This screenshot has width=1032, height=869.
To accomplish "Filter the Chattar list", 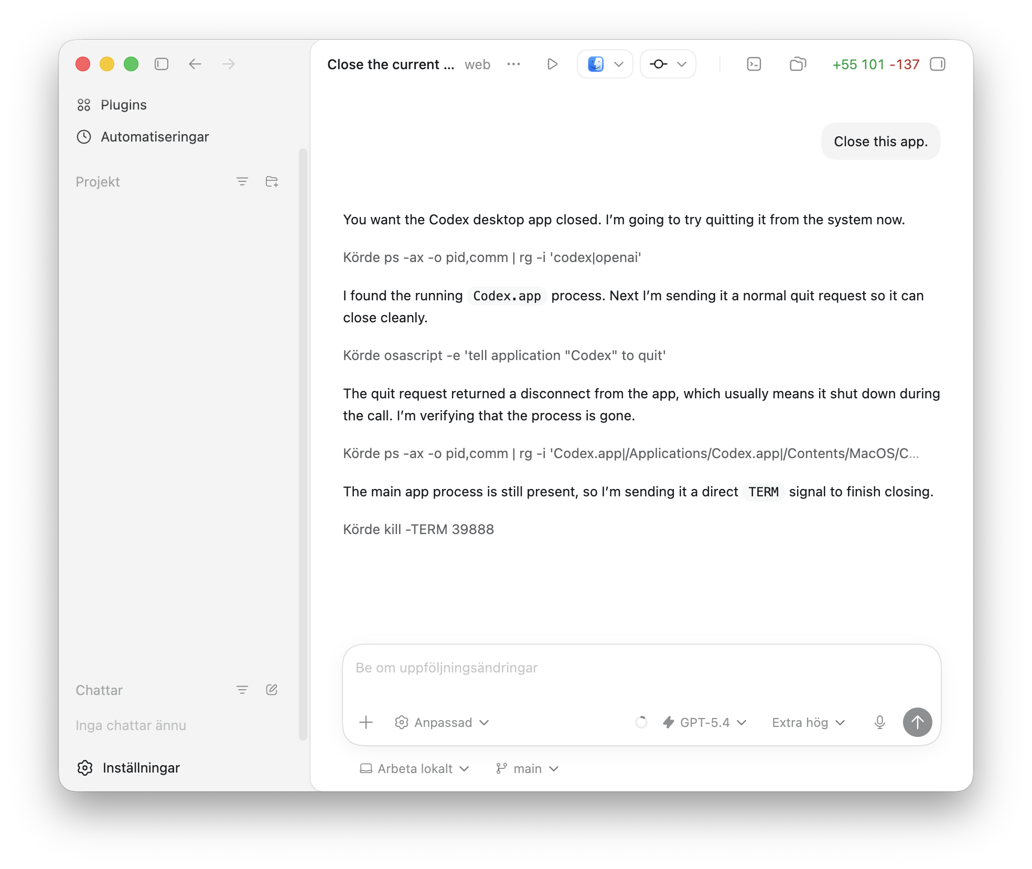I will pyautogui.click(x=242, y=690).
